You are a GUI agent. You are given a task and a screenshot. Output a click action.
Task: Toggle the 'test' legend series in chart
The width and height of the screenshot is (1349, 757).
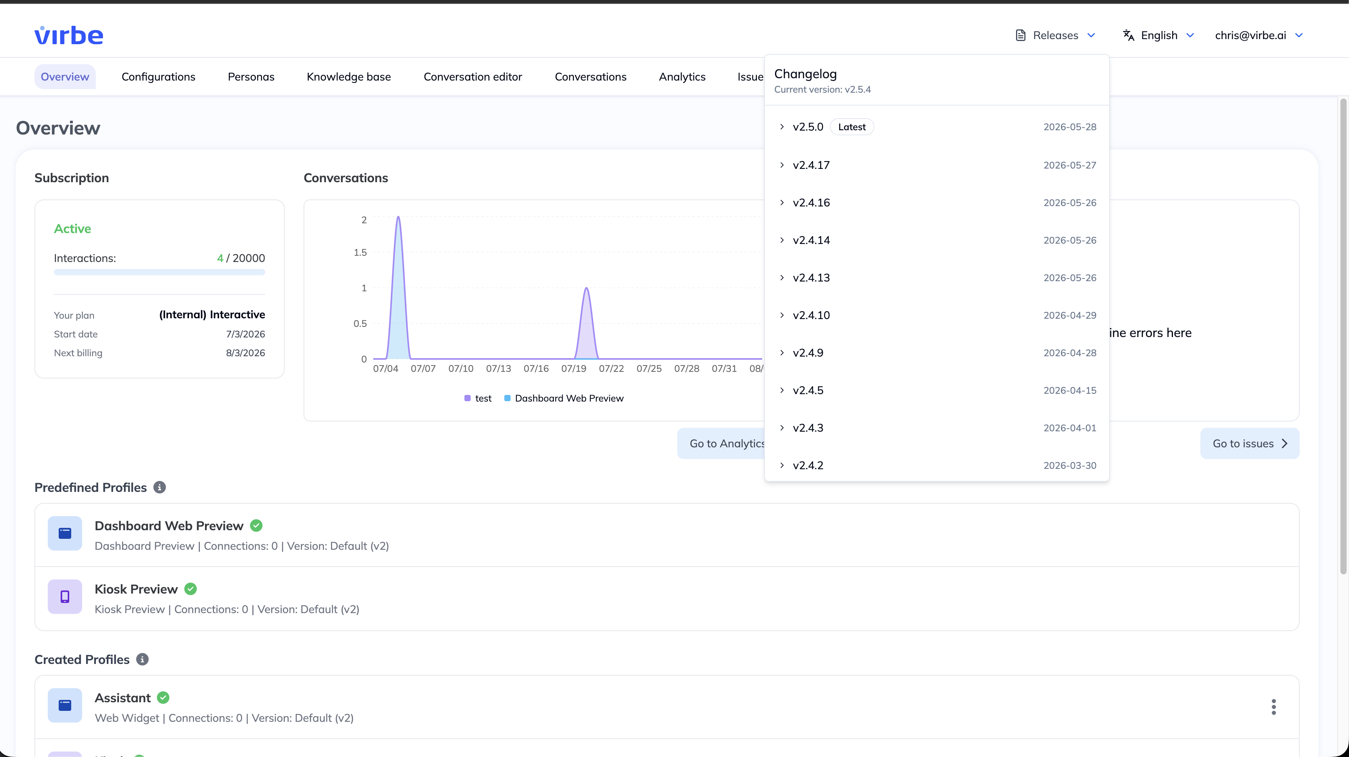point(478,398)
